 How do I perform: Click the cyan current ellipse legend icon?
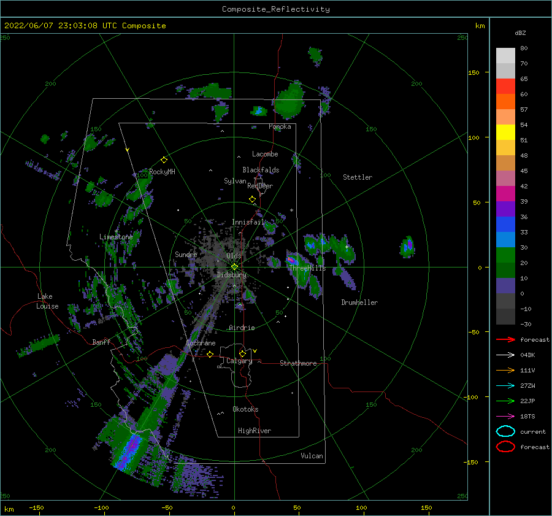tap(505, 431)
